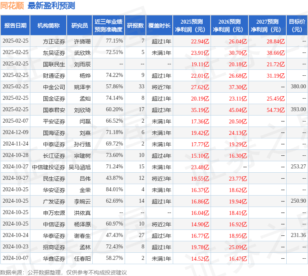Click researcher name 姚泽宇
This screenshot has width=308, height=276.
coord(82,87)
